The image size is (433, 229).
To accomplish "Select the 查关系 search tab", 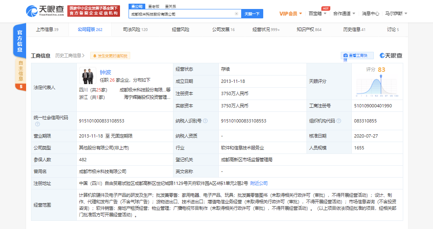I will tap(170, 7).
